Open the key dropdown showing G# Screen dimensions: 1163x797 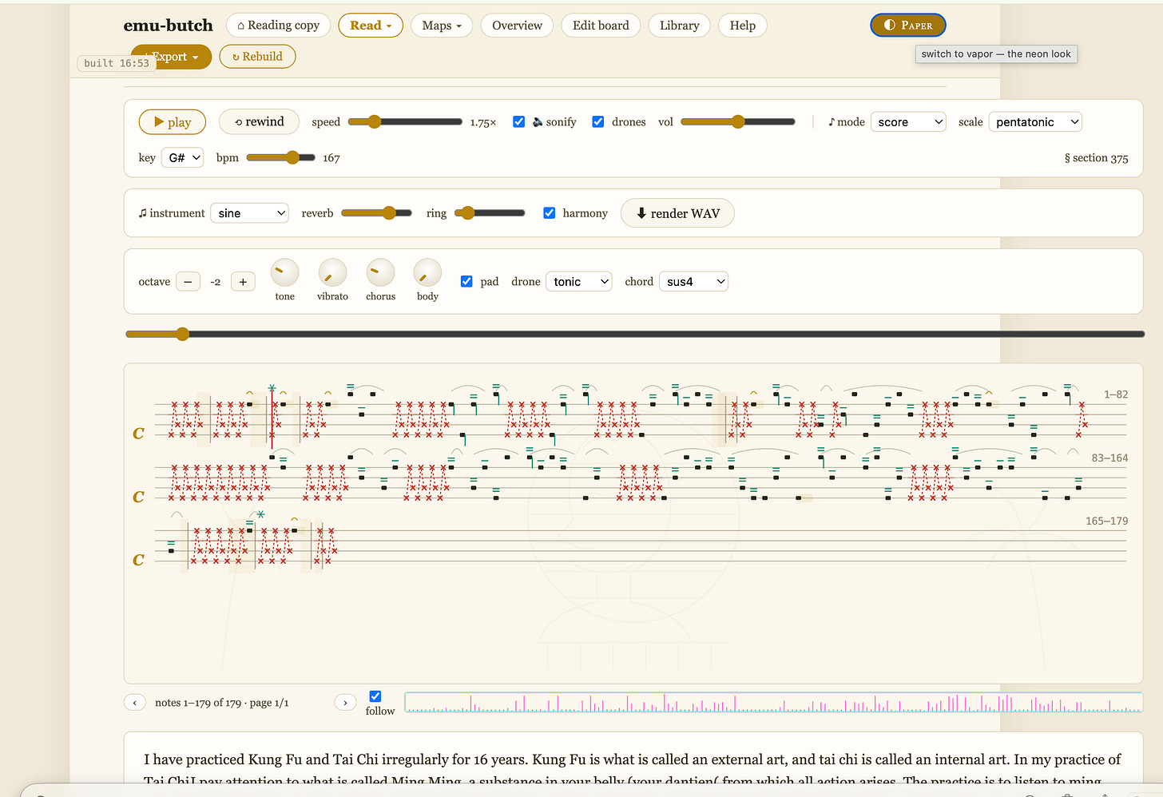[183, 158]
